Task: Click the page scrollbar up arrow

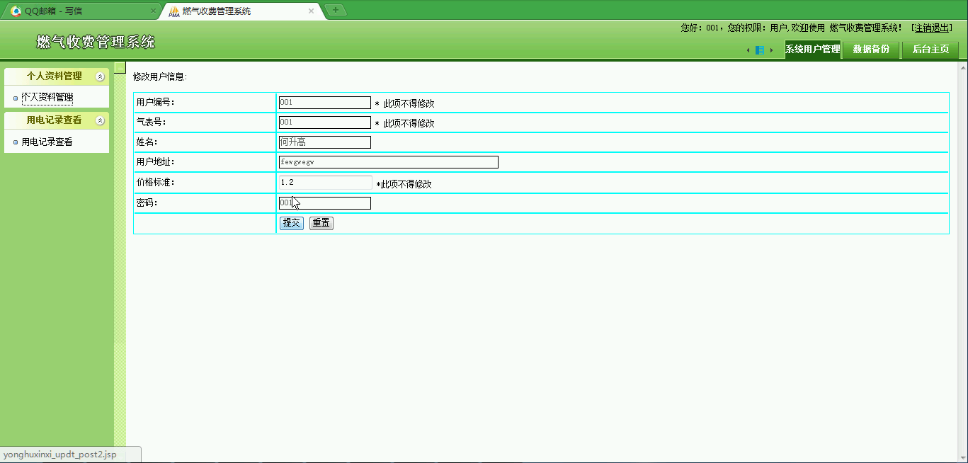Action: pyautogui.click(x=963, y=67)
